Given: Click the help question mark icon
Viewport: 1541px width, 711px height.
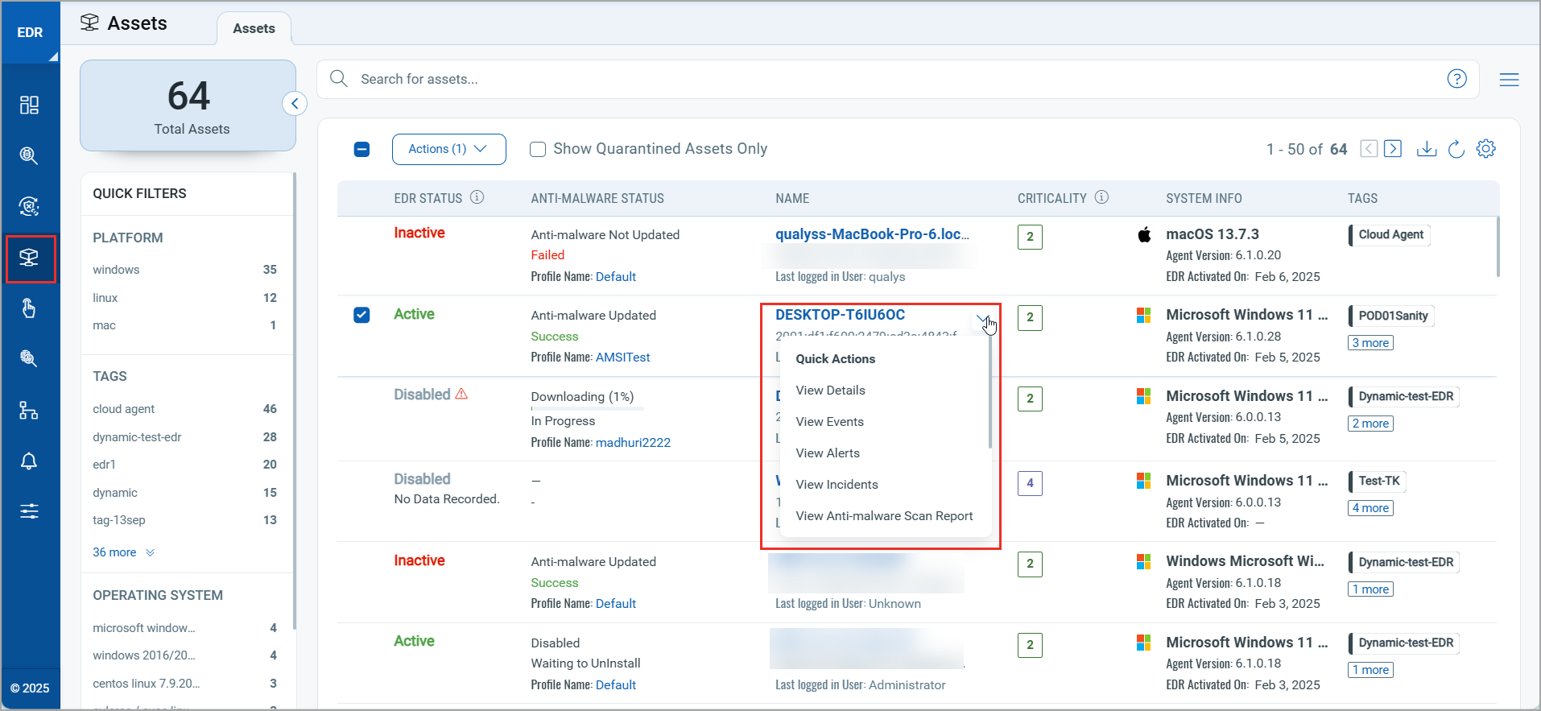Looking at the screenshot, I should (x=1456, y=79).
